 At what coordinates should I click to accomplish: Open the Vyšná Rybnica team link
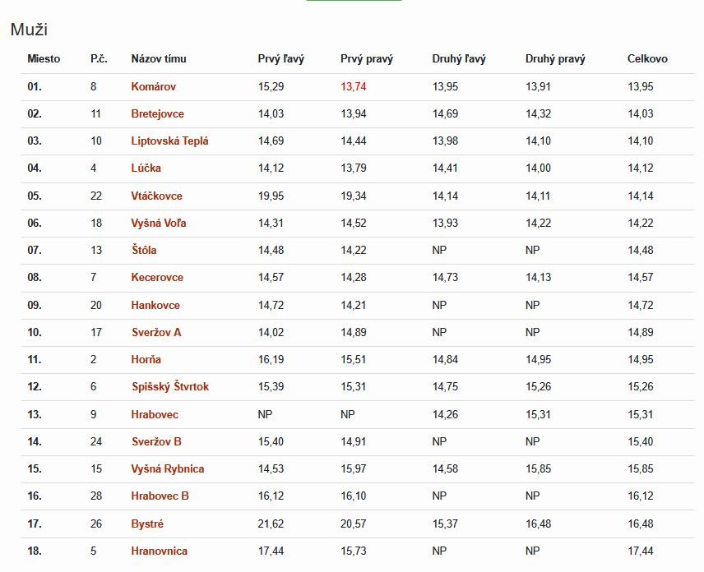coord(168,468)
